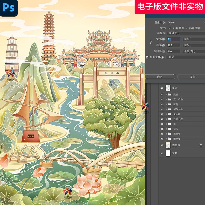This screenshot has width=205, height=205.
Task: Click the folder icon of 解放大桥 group
Action: tap(169, 109)
